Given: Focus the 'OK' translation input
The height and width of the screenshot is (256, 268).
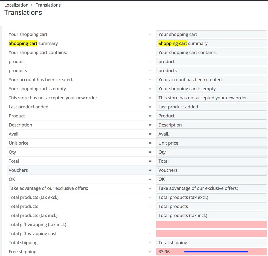Looking at the screenshot, I should (x=211, y=179).
